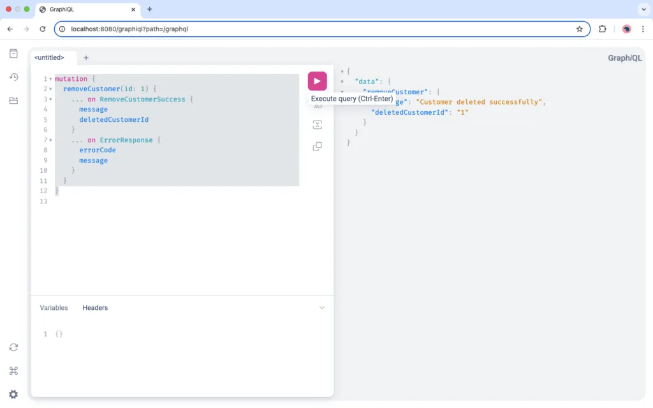Image resolution: width=653 pixels, height=408 pixels.
Task: Switch to the Headers tab
Action: pos(95,308)
